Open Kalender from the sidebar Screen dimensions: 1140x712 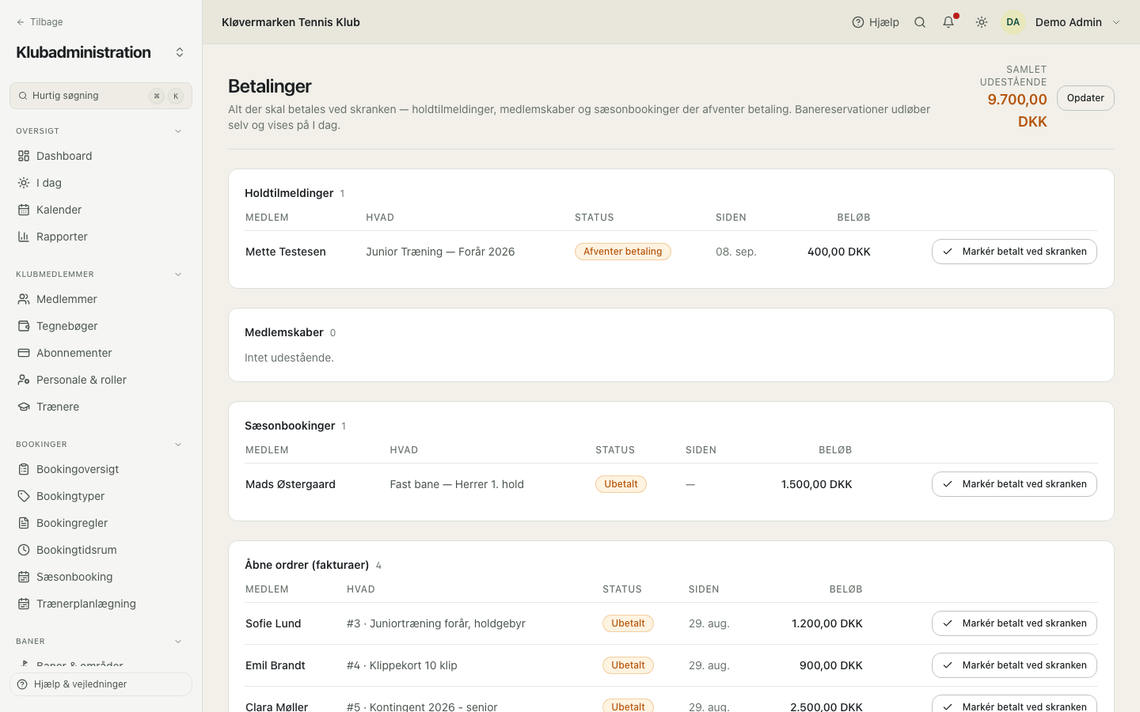pyautogui.click(x=101, y=210)
